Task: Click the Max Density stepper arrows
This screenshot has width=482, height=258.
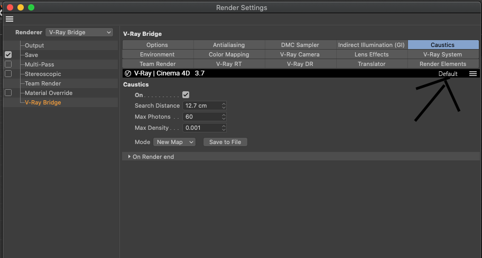Action: (x=224, y=128)
